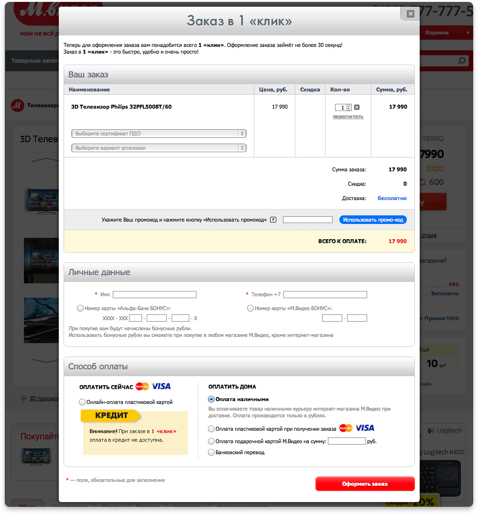Click MasterCard logo in pay-on-delivery option
Image resolution: width=478 pixels, height=514 pixels.
click(346, 428)
